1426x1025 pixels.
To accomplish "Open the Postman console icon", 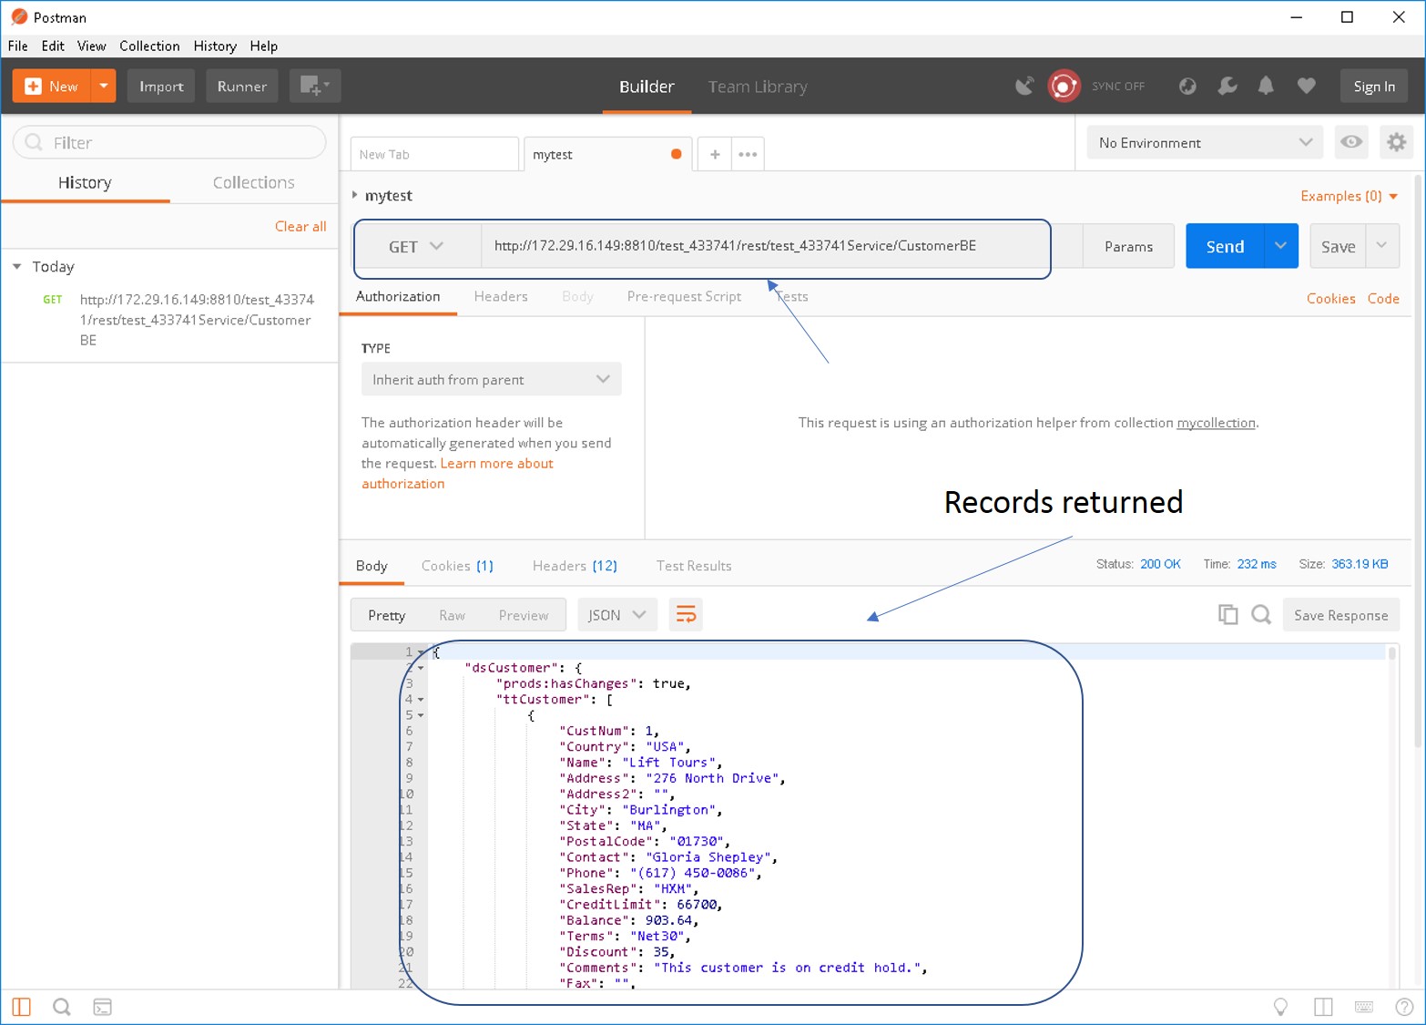I will point(103,1007).
